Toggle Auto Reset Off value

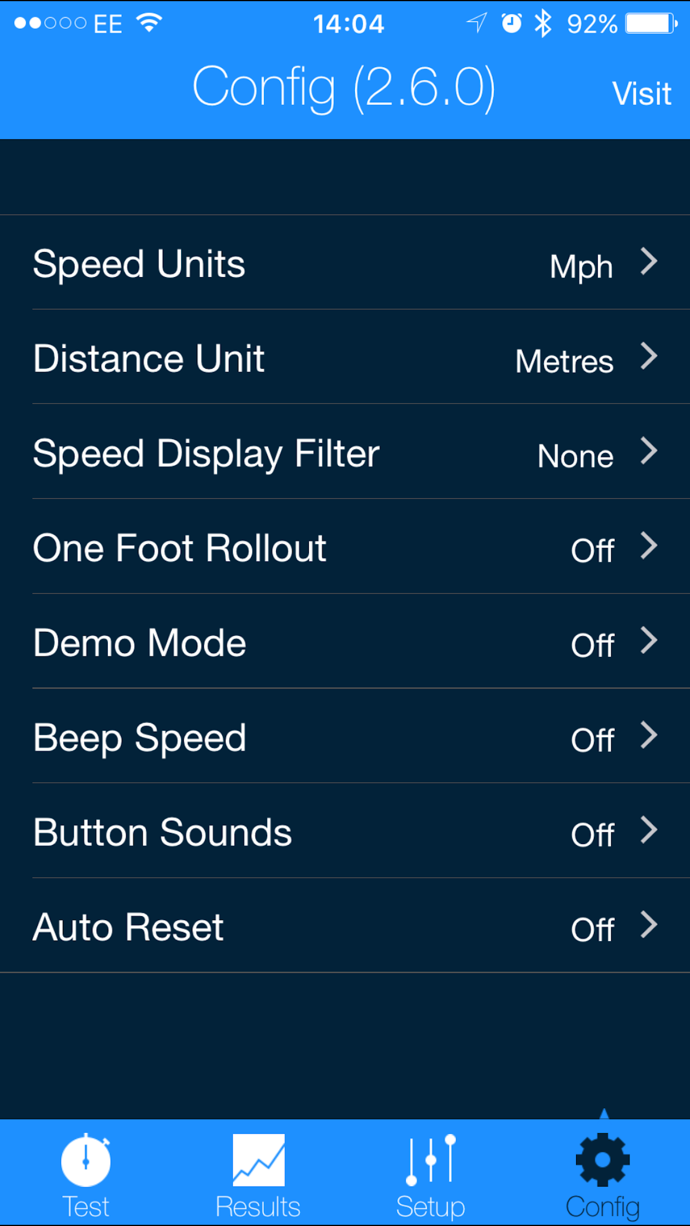click(x=592, y=929)
